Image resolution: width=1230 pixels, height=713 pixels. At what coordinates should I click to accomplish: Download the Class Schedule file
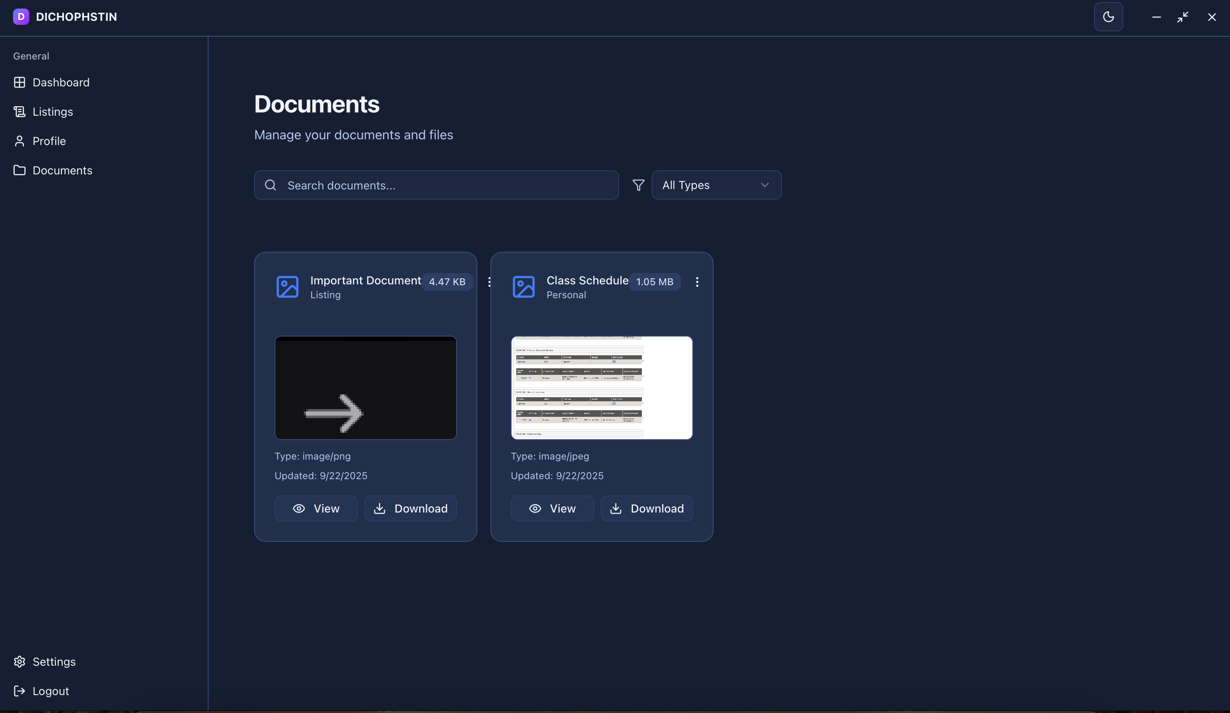pyautogui.click(x=647, y=508)
